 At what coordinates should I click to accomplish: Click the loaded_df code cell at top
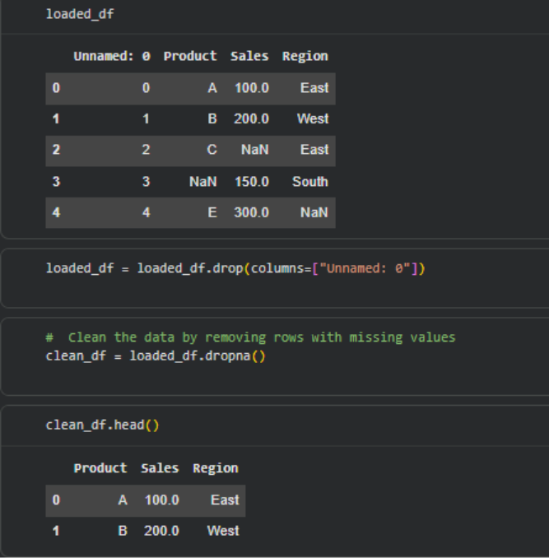(80, 14)
